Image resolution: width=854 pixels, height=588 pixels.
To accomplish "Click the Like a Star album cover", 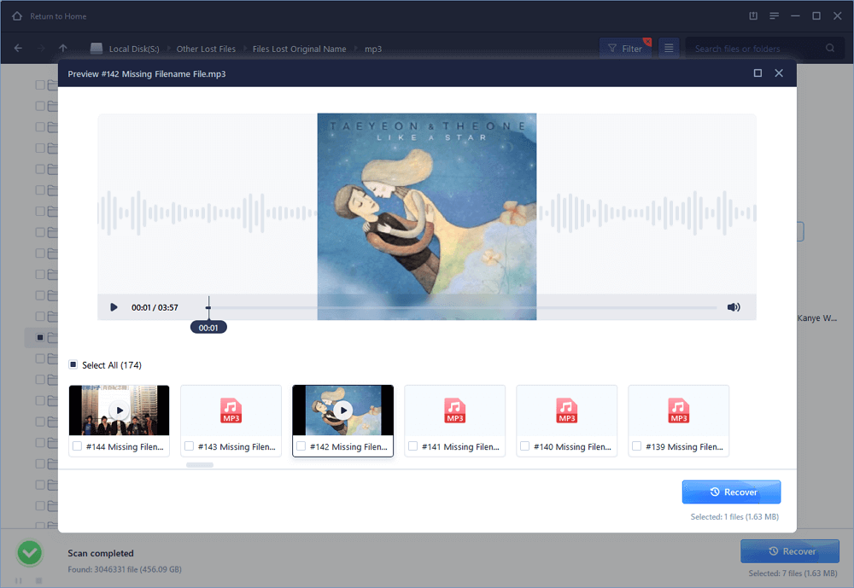I will coord(427,217).
